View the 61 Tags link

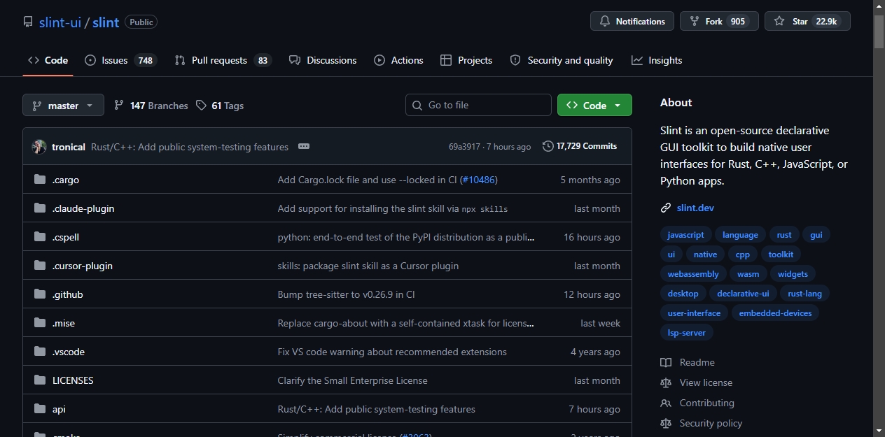[x=220, y=106]
